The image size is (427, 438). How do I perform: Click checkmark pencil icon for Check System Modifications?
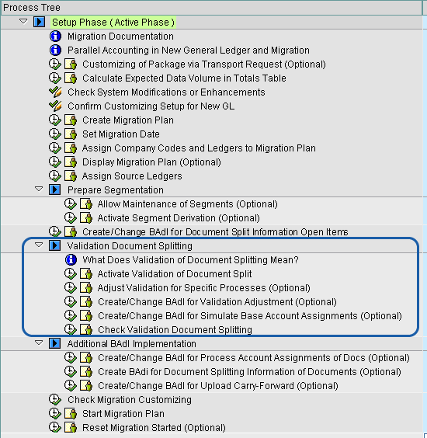(x=55, y=92)
